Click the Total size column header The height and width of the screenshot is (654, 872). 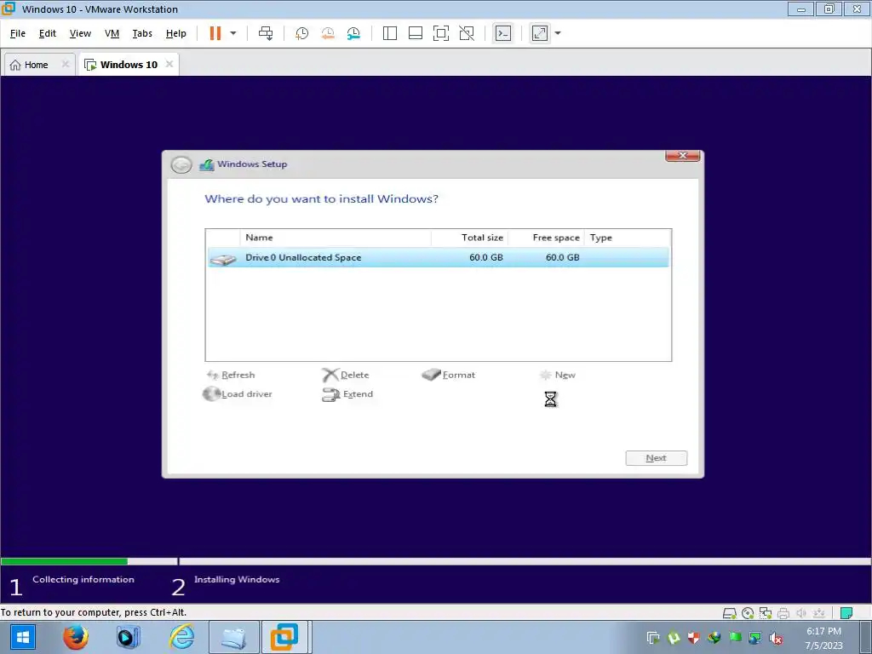point(469,238)
